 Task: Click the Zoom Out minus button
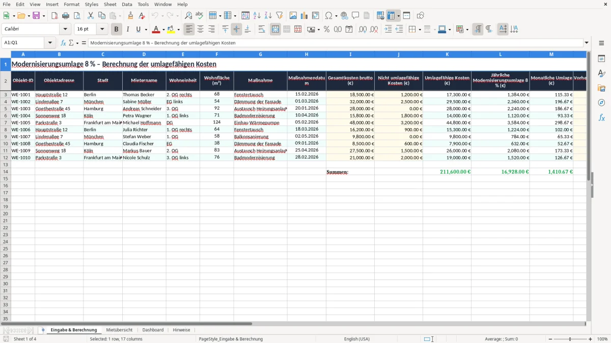point(550,339)
